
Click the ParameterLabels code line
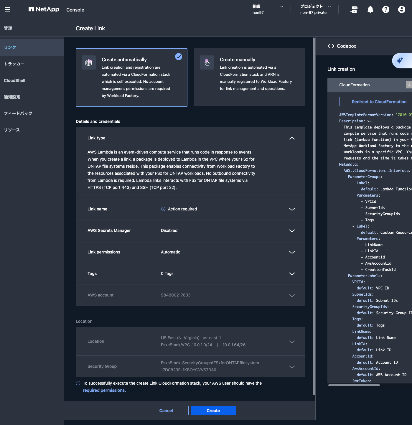pyautogui.click(x=365, y=276)
